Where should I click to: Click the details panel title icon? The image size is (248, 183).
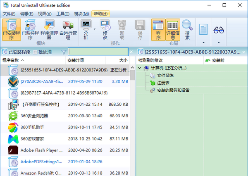pyautogui.click(x=140, y=52)
